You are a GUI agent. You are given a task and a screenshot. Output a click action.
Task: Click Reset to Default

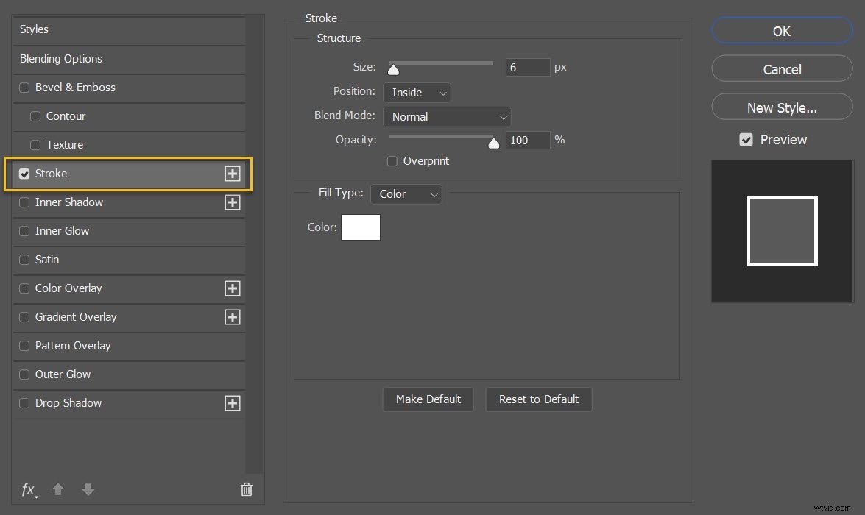pos(538,399)
